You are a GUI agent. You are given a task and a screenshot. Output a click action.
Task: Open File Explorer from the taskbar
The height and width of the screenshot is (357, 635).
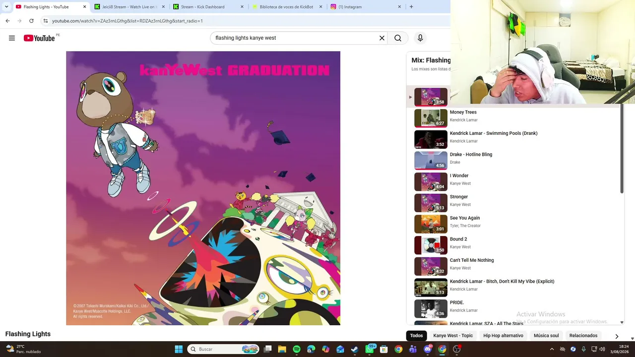pyautogui.click(x=282, y=349)
